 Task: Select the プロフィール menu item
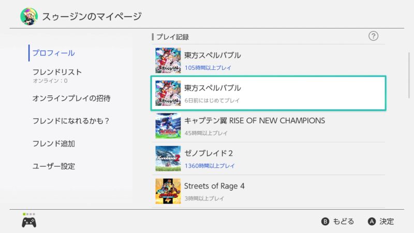pos(53,53)
